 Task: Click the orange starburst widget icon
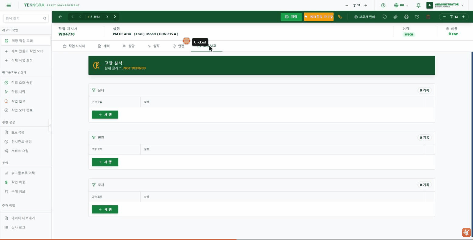[466, 232]
